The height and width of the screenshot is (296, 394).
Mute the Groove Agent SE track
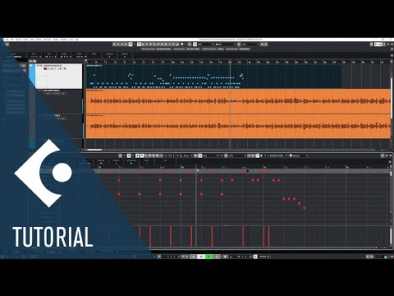tap(38, 66)
